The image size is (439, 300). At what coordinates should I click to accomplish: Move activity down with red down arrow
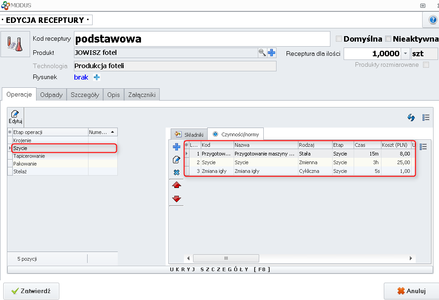[x=176, y=198]
